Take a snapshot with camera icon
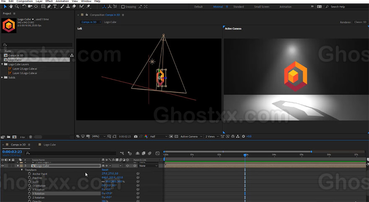 tap(135, 136)
